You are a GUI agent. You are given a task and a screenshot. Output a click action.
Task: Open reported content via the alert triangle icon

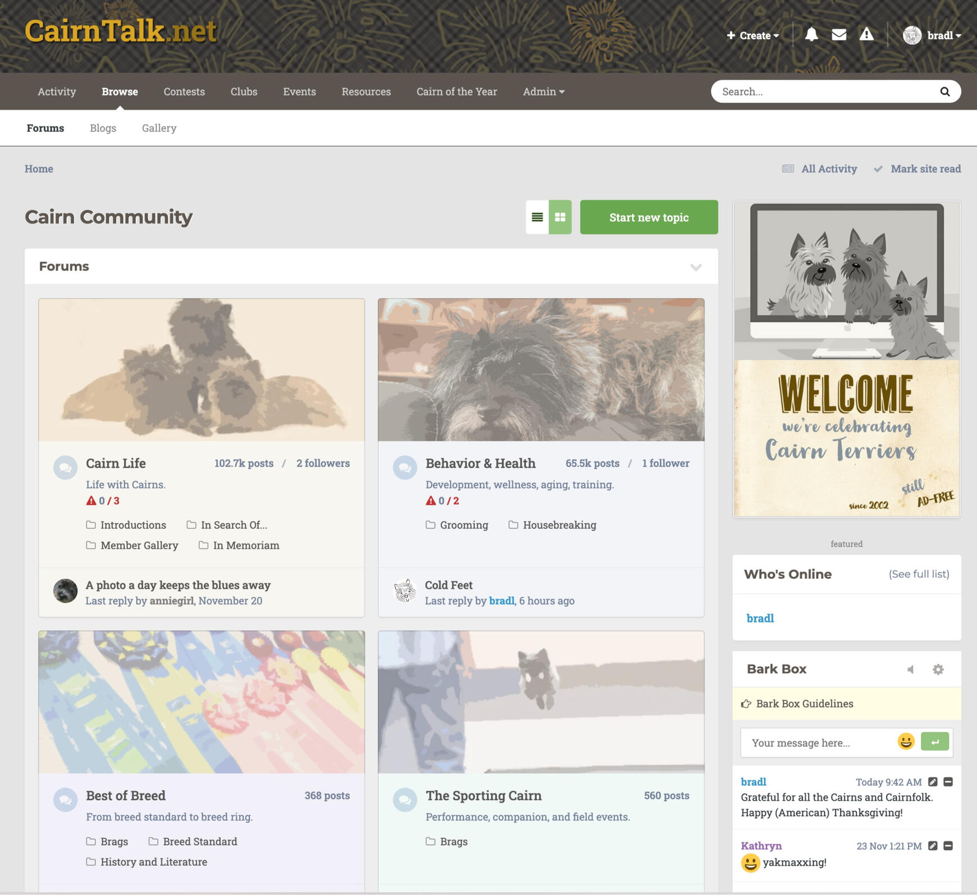(866, 35)
